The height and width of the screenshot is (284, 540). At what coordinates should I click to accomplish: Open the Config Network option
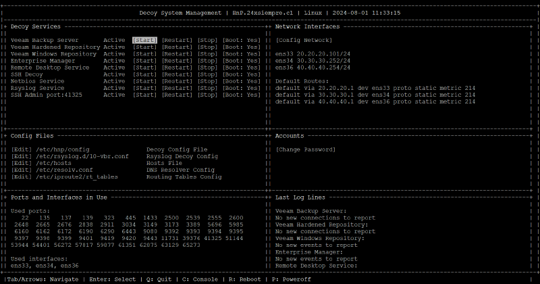304,40
